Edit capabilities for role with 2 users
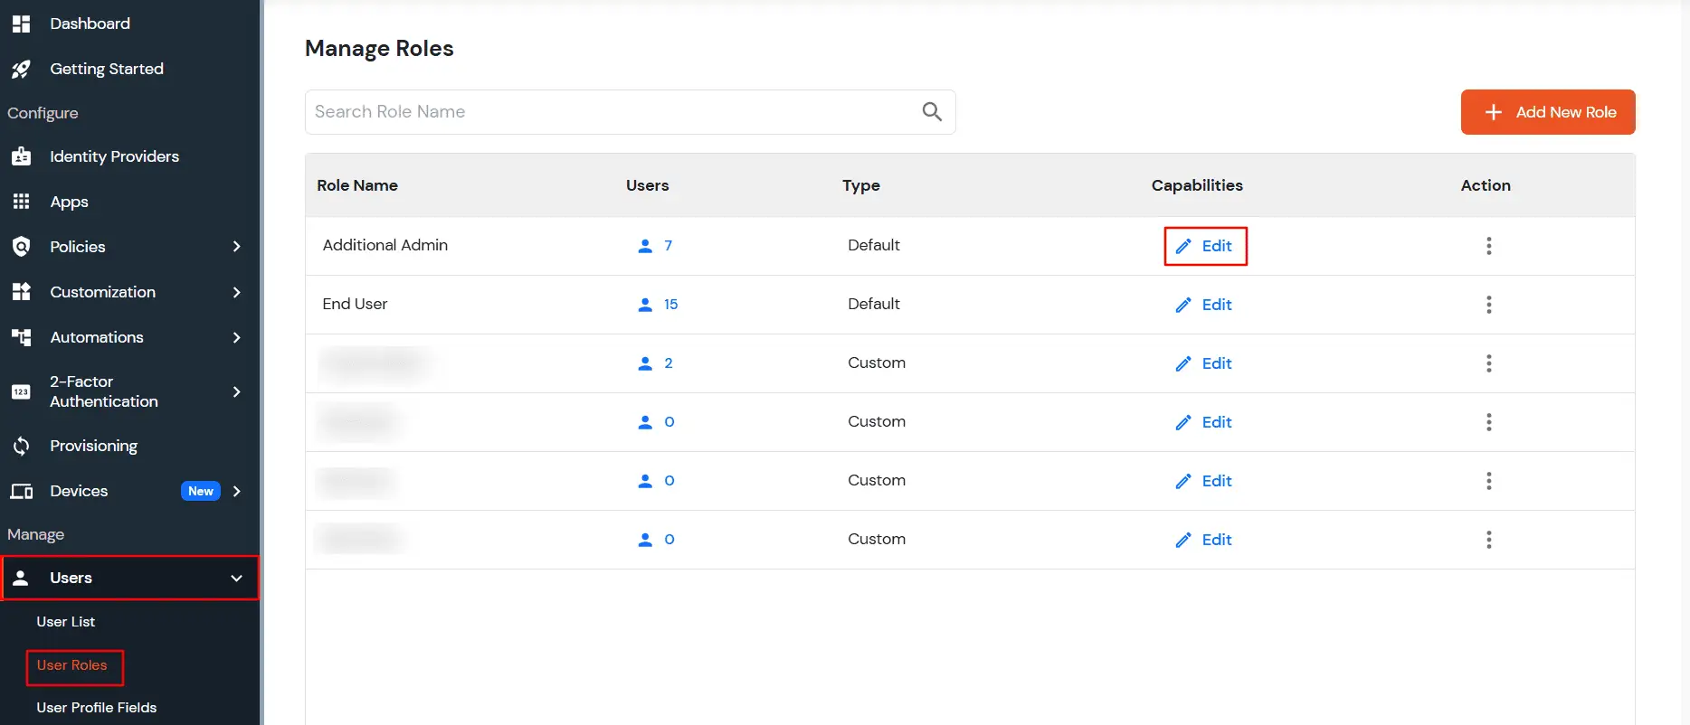This screenshot has width=1690, height=725. 1205,363
